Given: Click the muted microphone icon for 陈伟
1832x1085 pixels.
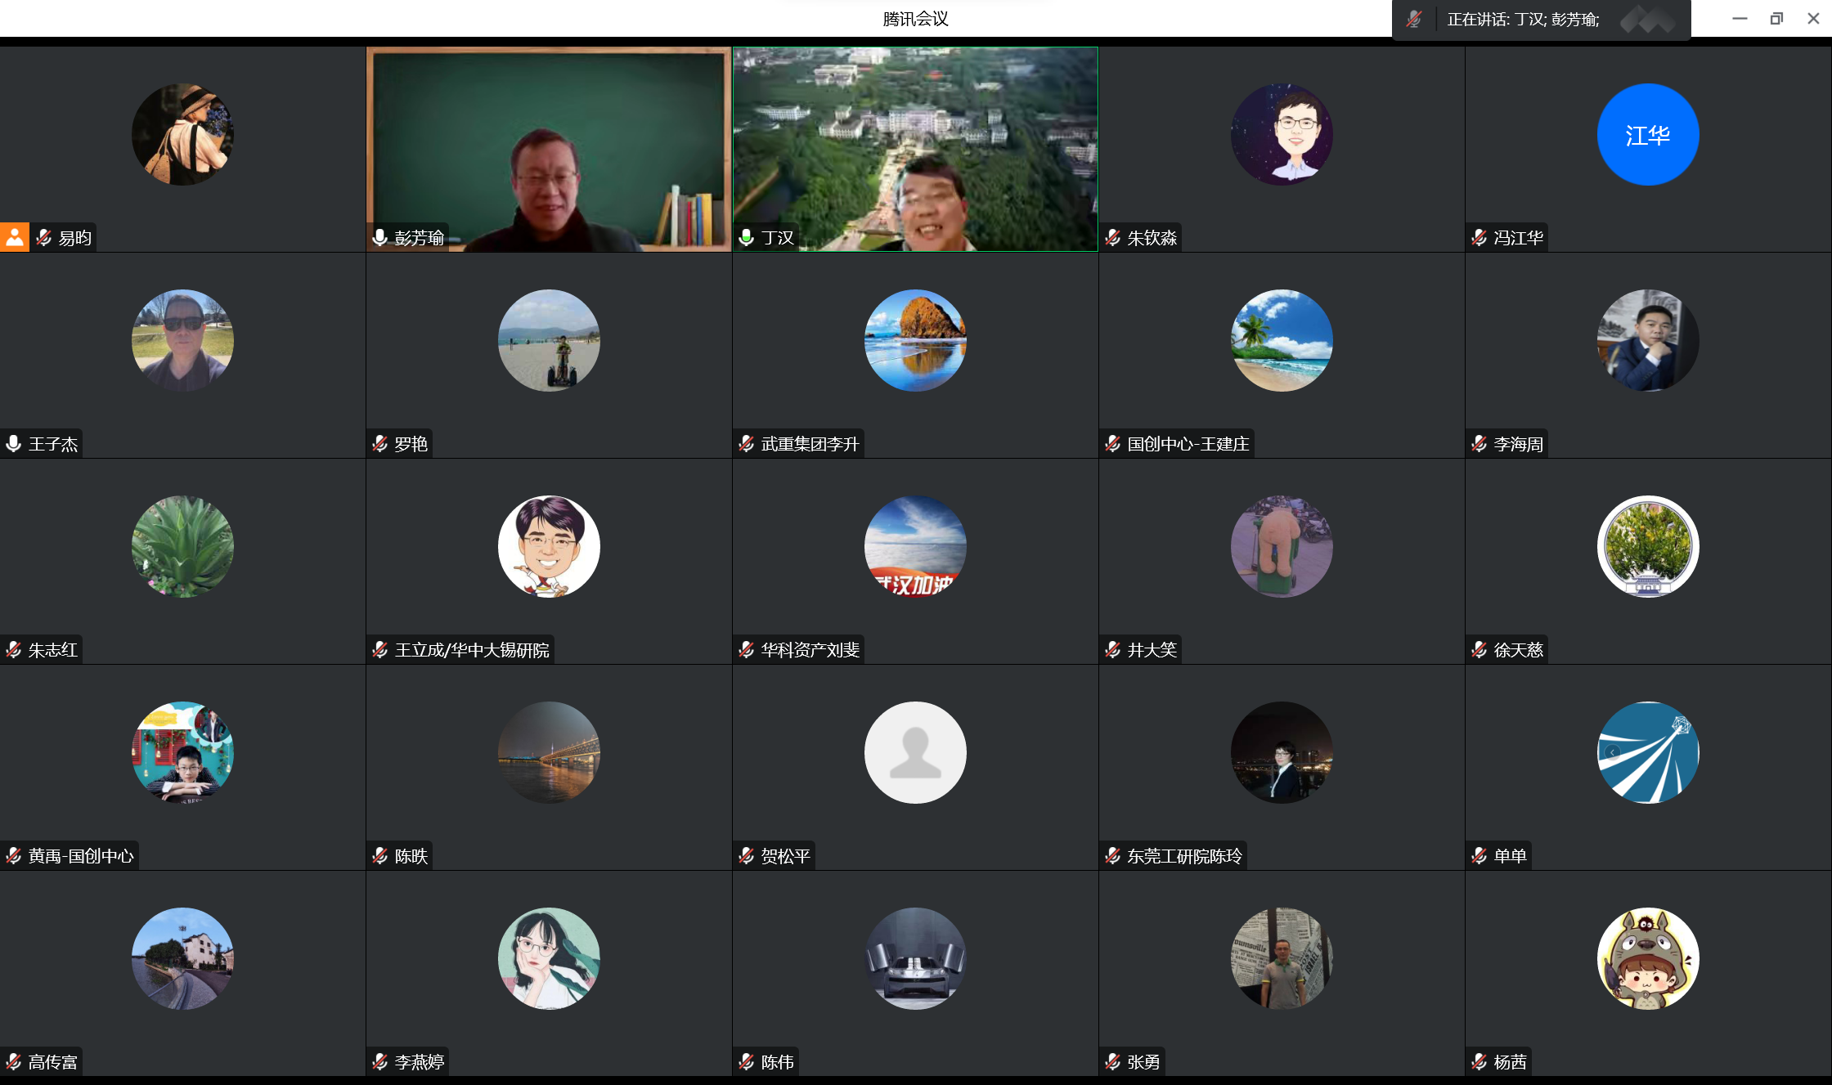Looking at the screenshot, I should [746, 1061].
